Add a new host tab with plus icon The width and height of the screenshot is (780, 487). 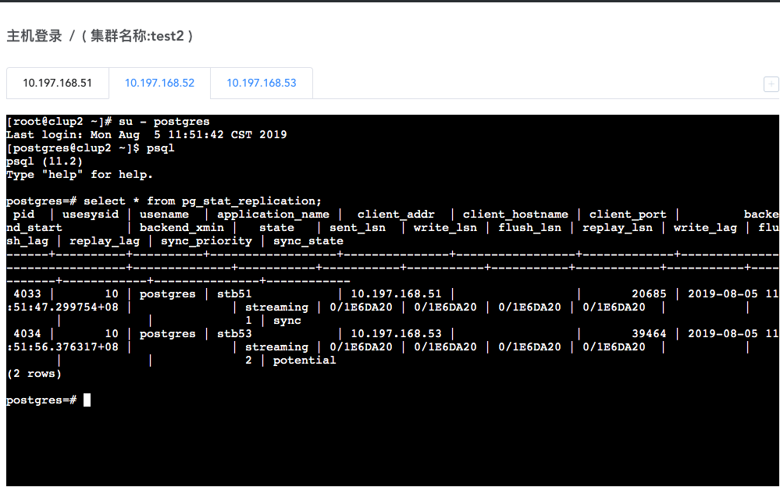click(x=771, y=84)
